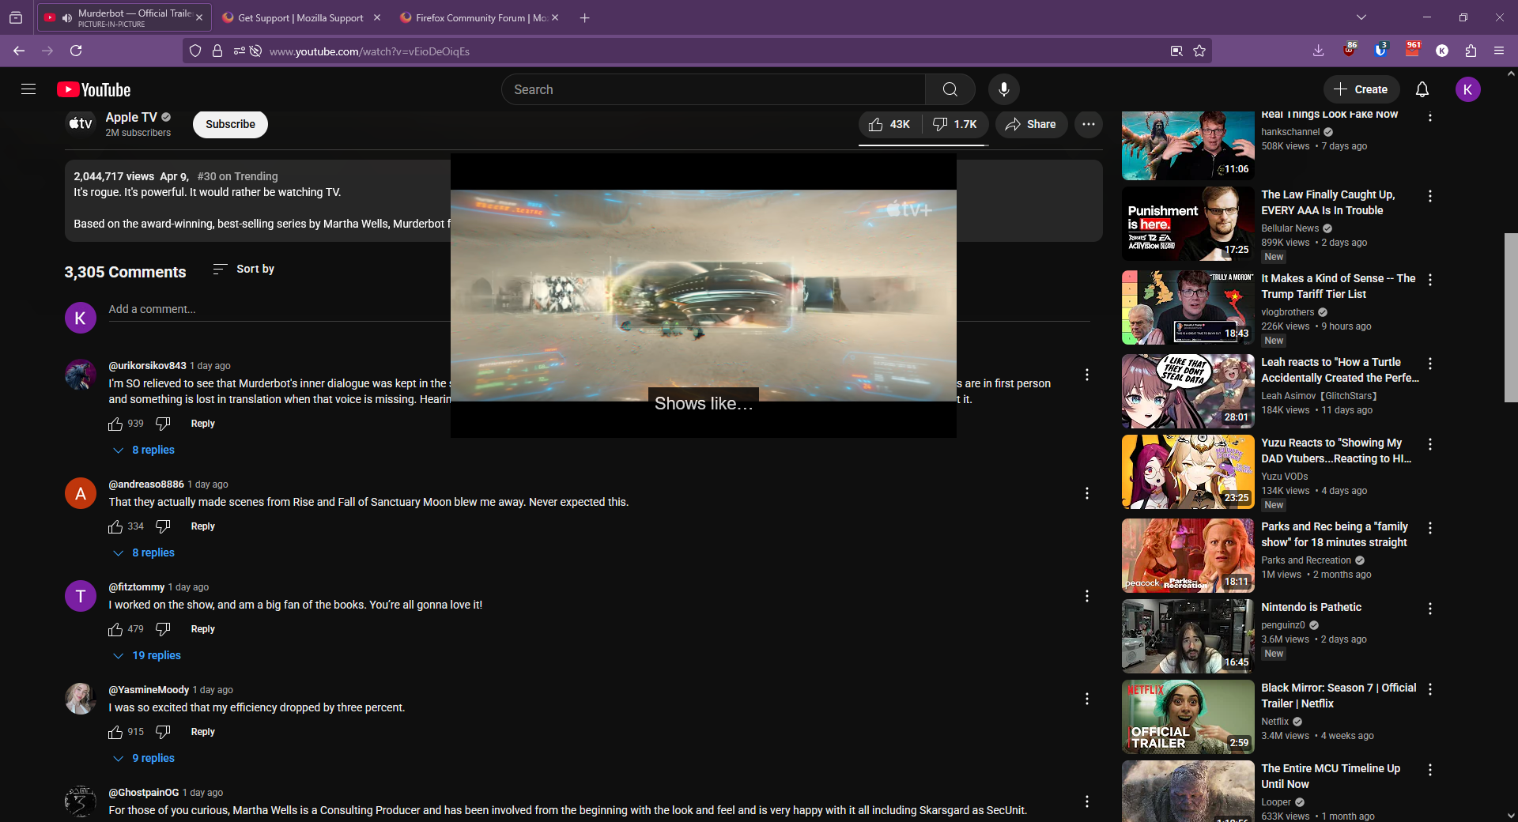This screenshot has width=1518, height=822.
Task: Reload the page in Firefox
Action: [76, 51]
